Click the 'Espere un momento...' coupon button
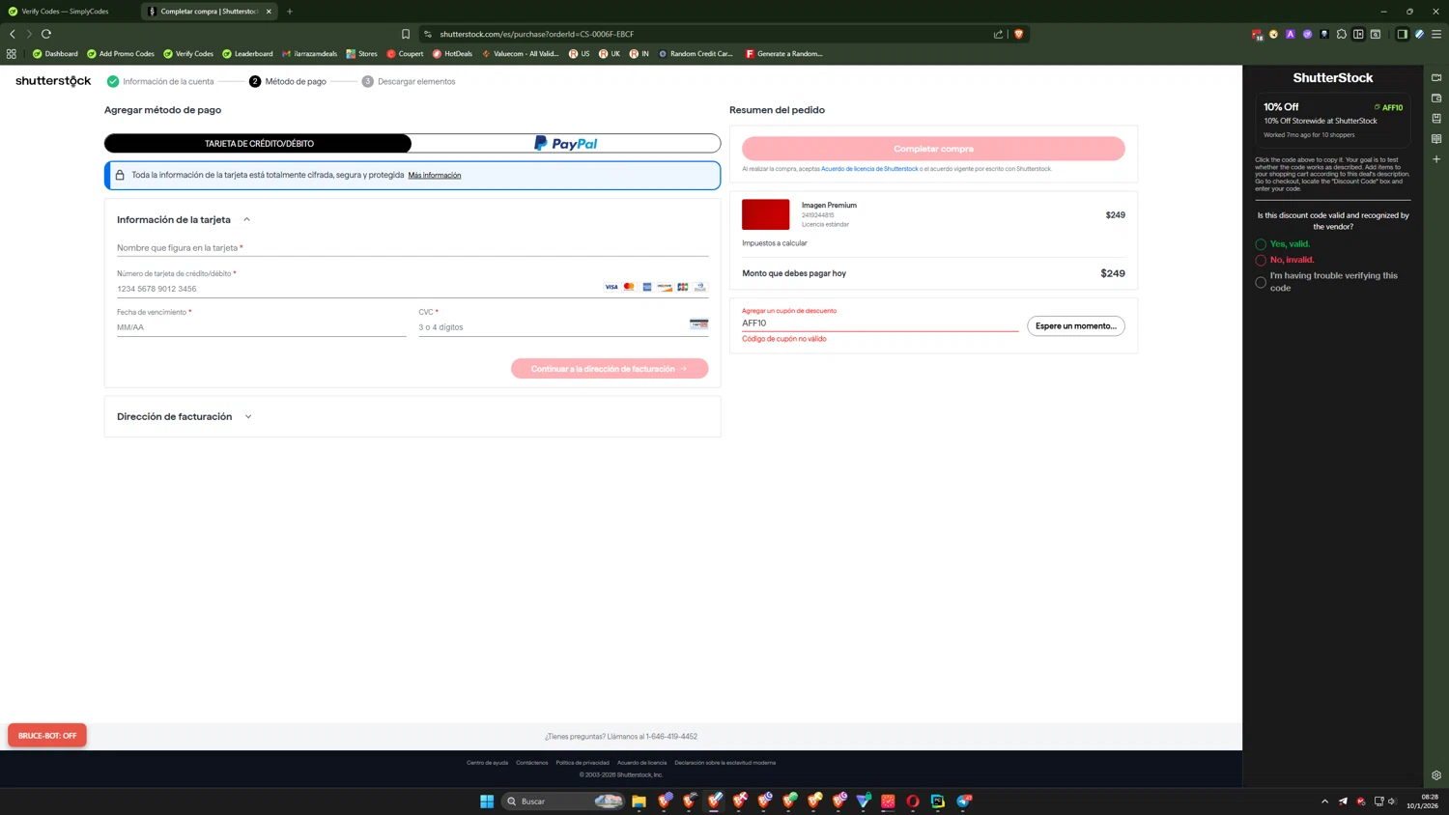 tap(1075, 326)
